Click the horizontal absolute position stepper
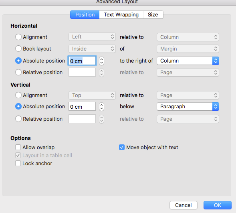This screenshot has width=236, height=213. coord(102,61)
